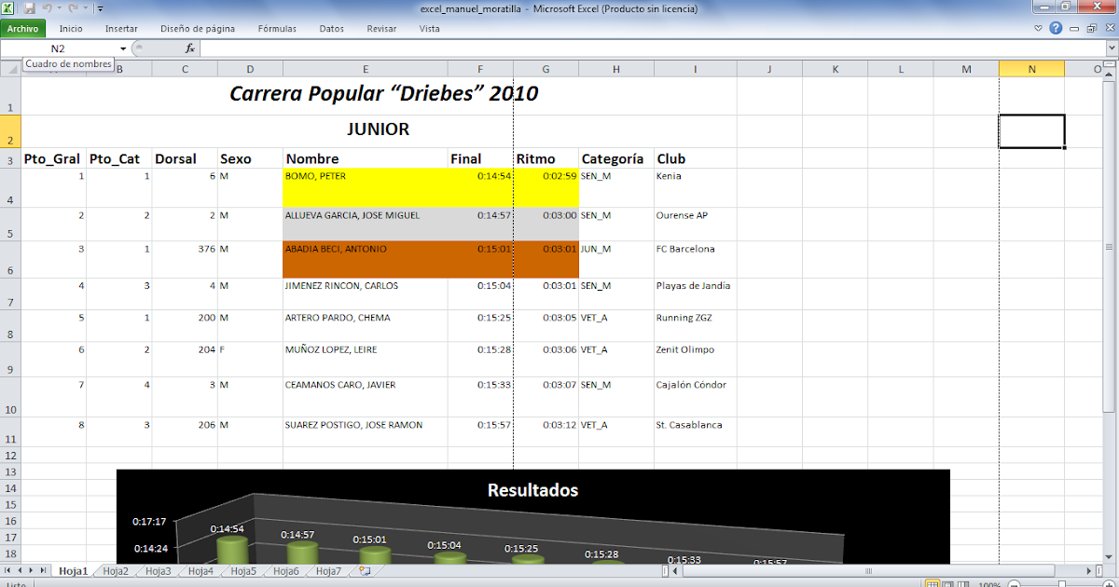Restore the workbook window inside Excel
Viewport: 1119px width, 587px height.
[1091, 29]
